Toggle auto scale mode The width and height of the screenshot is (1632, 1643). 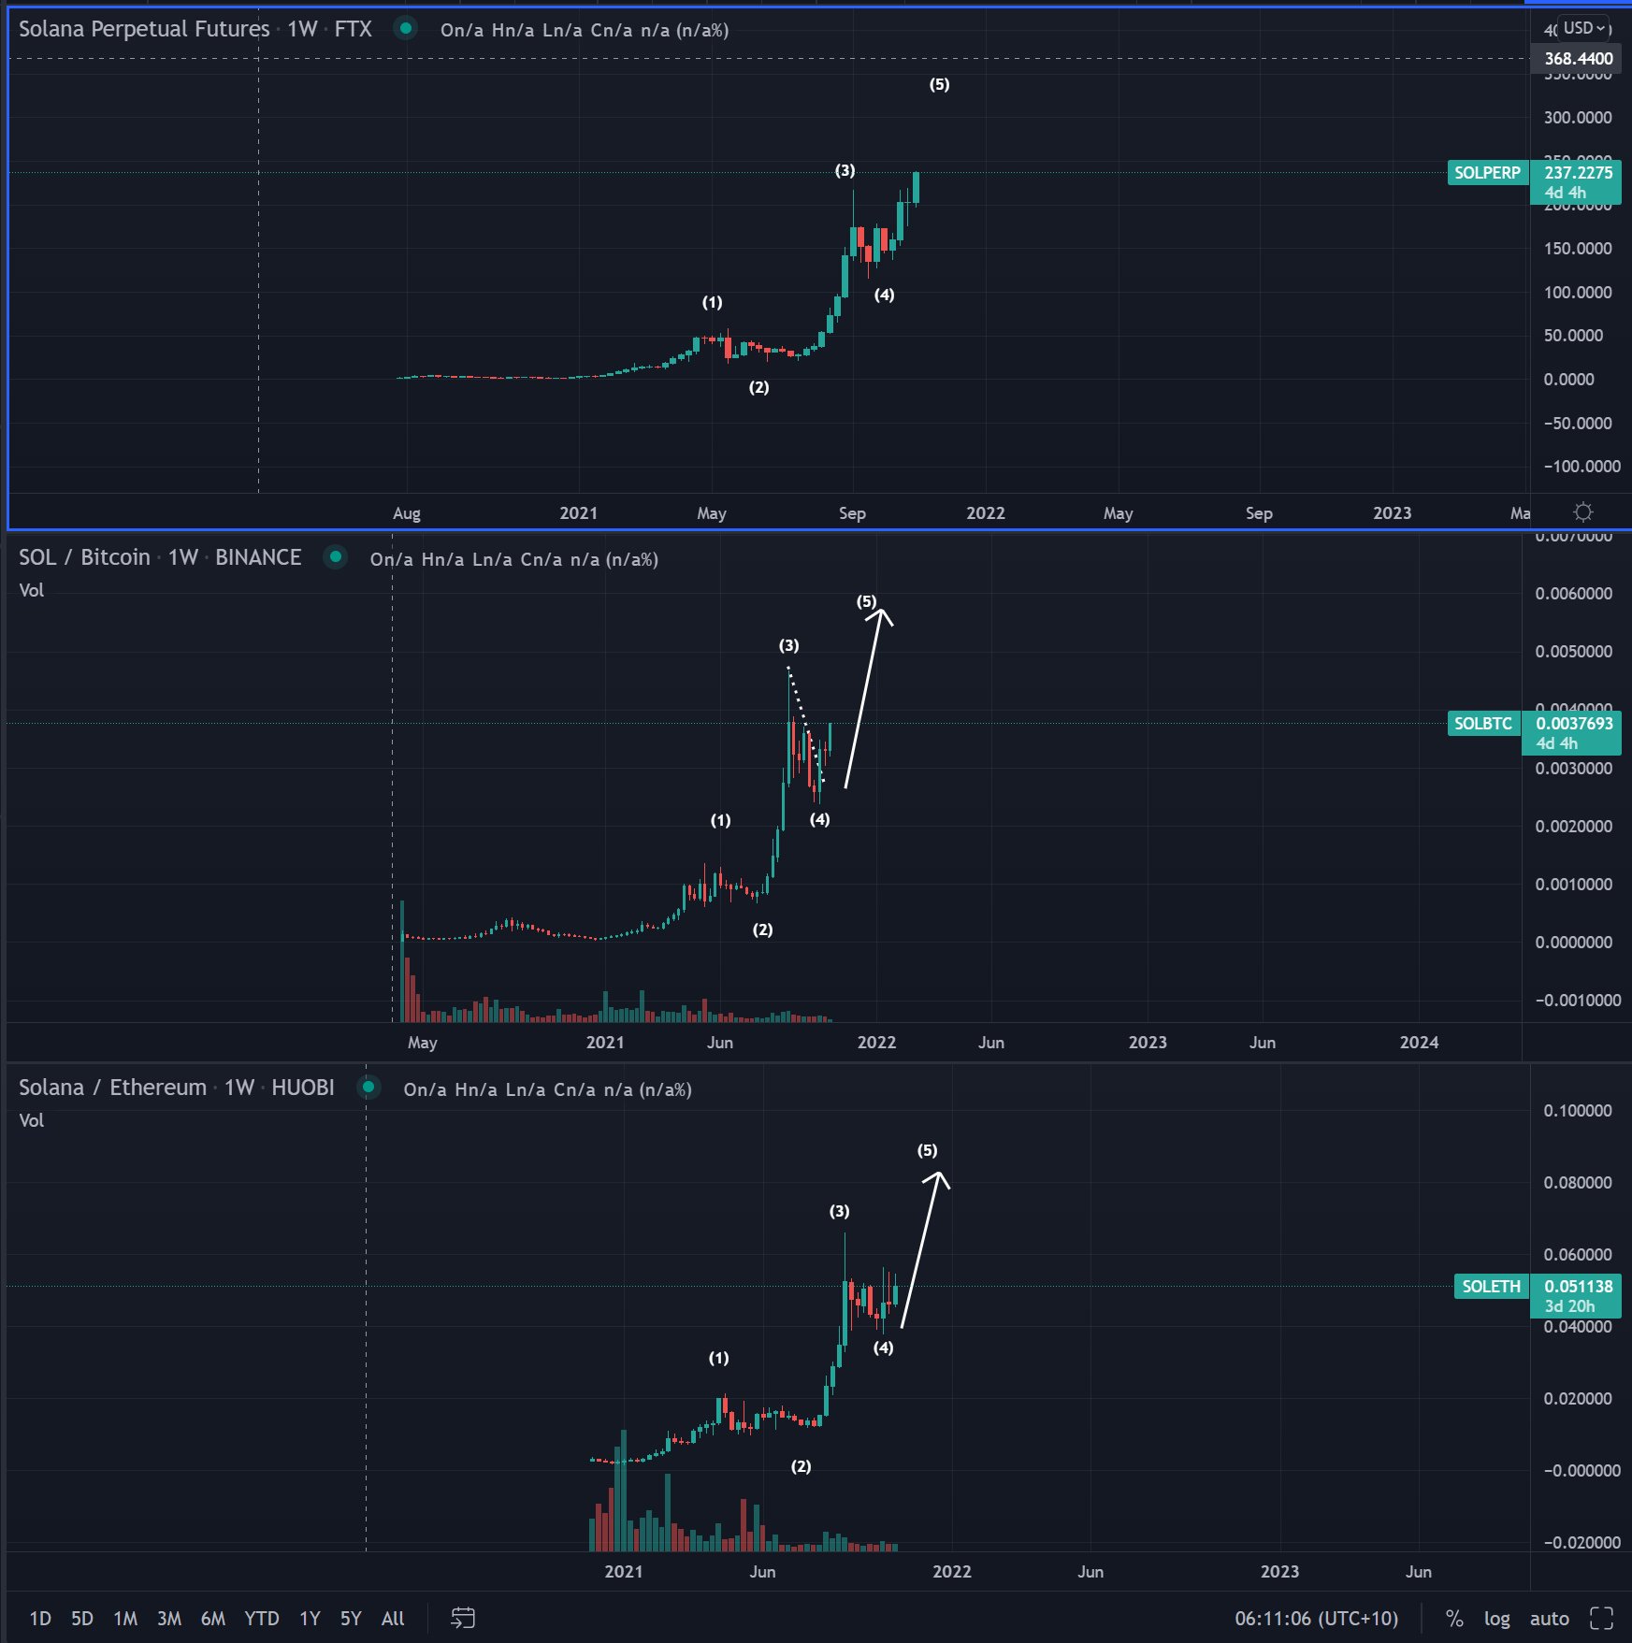tap(1549, 1618)
